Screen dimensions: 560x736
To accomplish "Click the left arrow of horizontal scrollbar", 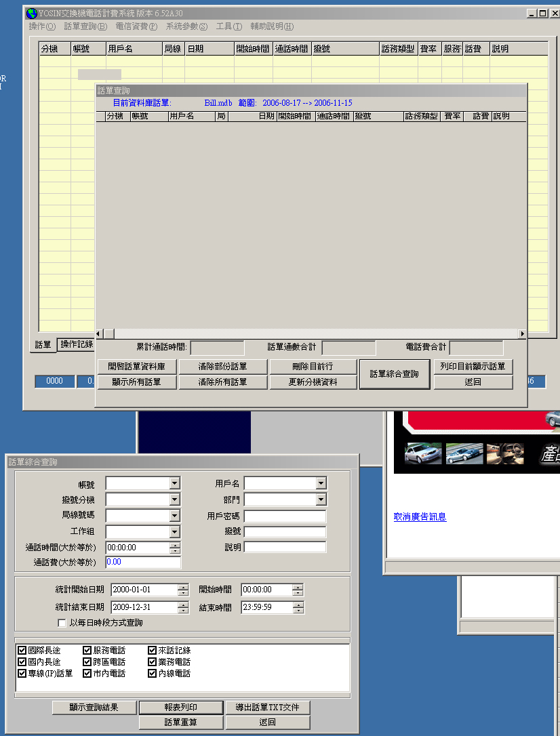I will [100, 334].
